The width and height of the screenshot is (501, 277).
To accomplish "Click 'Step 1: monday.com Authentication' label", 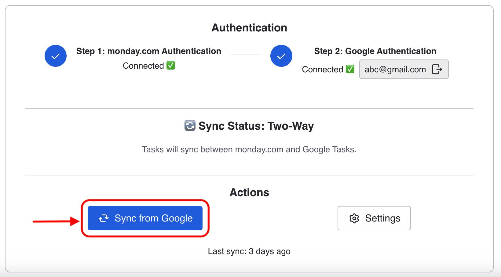I will pyautogui.click(x=149, y=51).
